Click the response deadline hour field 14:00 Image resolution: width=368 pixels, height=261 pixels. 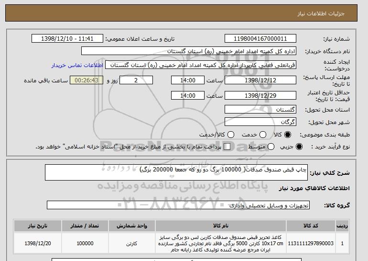[188, 80]
